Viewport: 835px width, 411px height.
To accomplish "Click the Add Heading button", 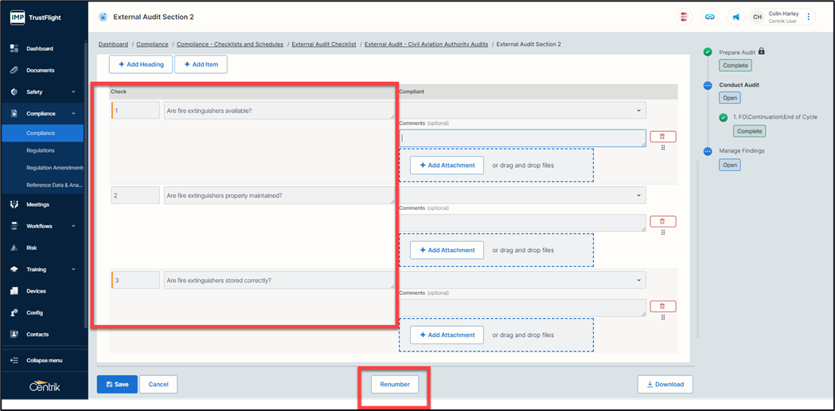I will (x=141, y=64).
